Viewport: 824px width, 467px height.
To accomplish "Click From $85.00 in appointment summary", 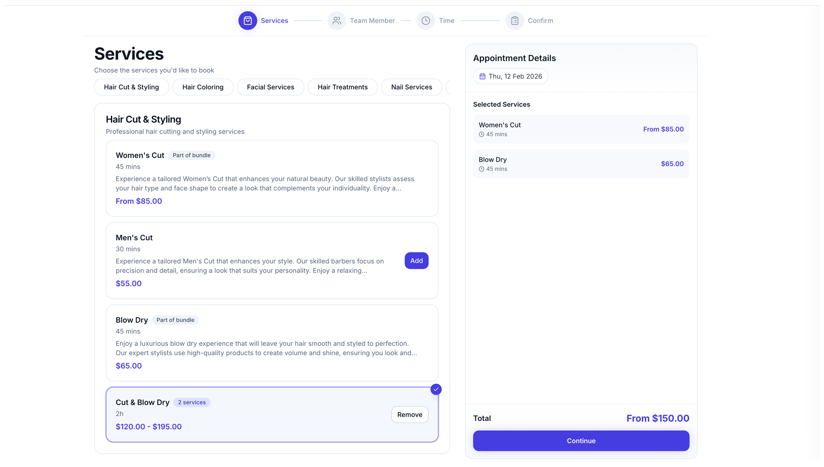I will (x=663, y=129).
